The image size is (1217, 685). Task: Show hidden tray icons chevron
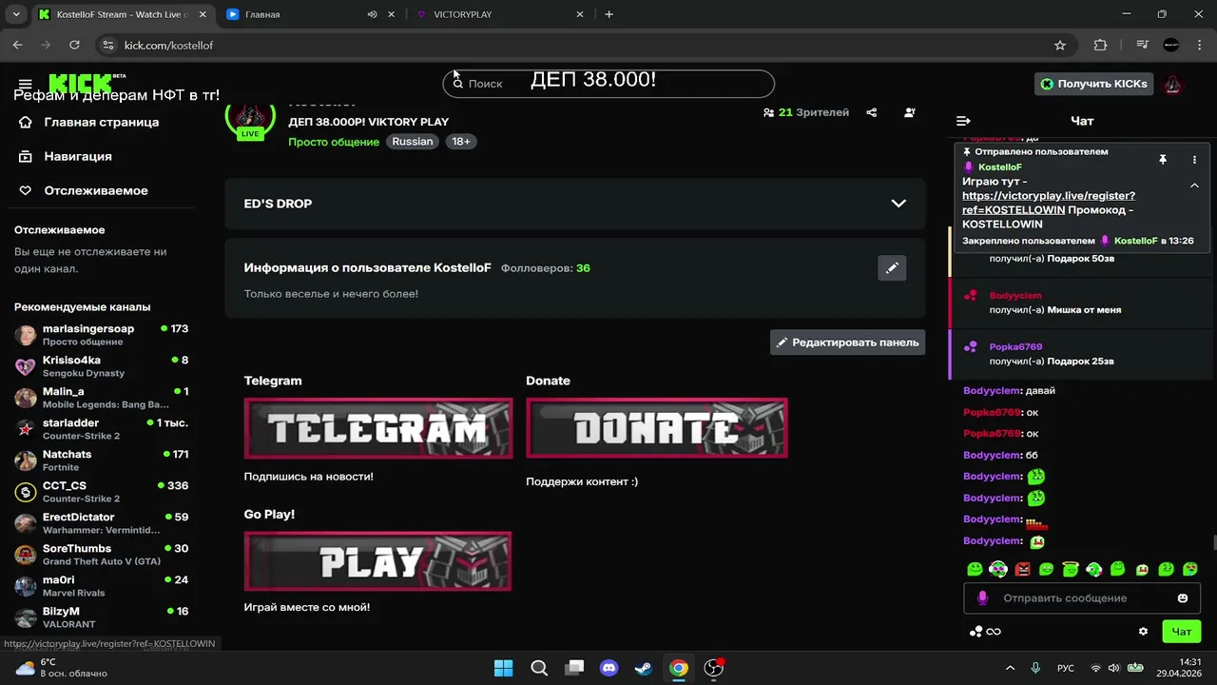point(1010,668)
